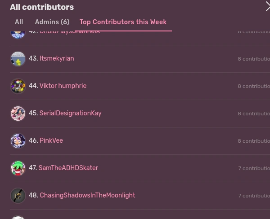Open the Itsmekyrian username link

click(x=57, y=59)
